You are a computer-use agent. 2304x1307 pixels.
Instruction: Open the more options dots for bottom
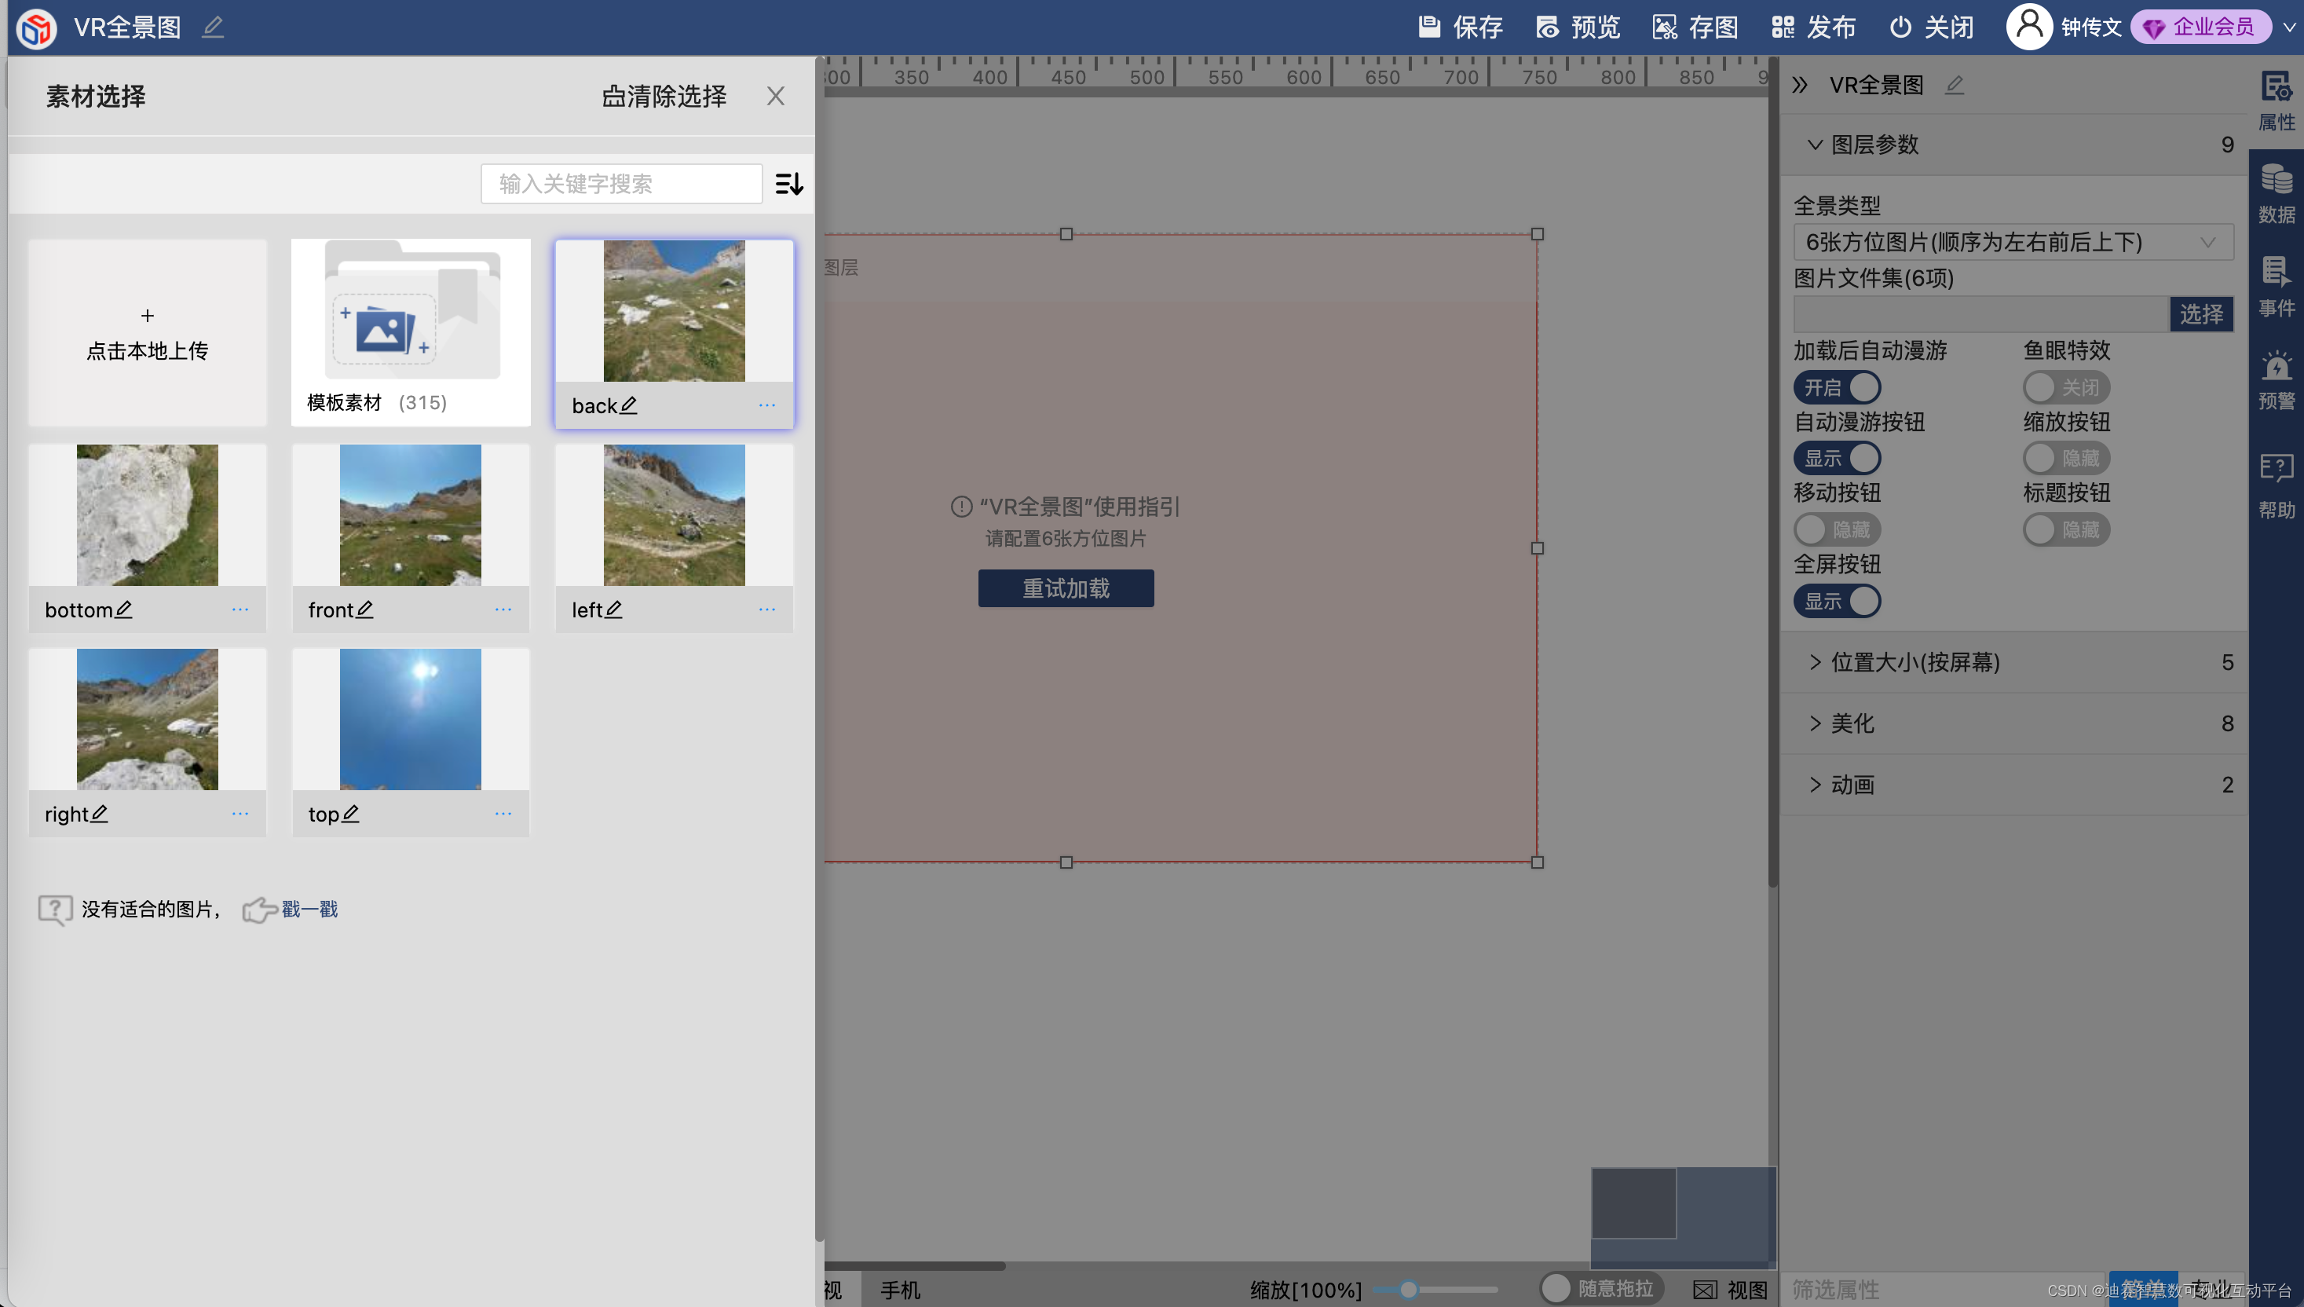point(240,610)
